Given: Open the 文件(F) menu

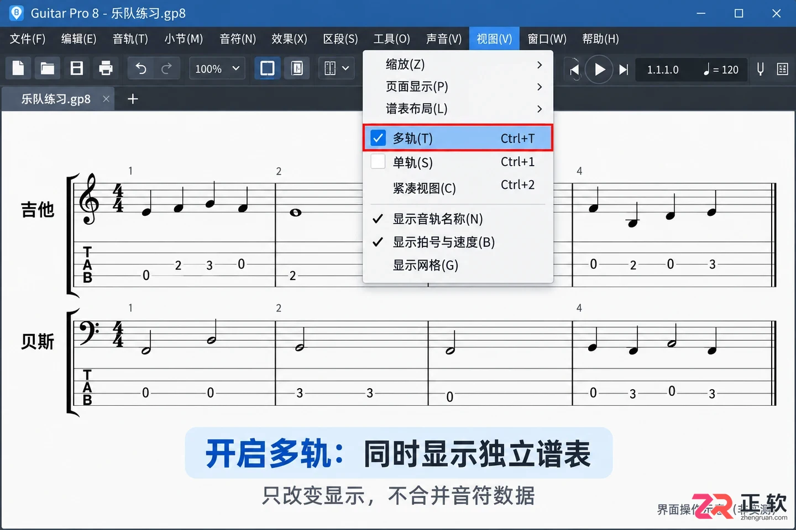Looking at the screenshot, I should (28, 39).
